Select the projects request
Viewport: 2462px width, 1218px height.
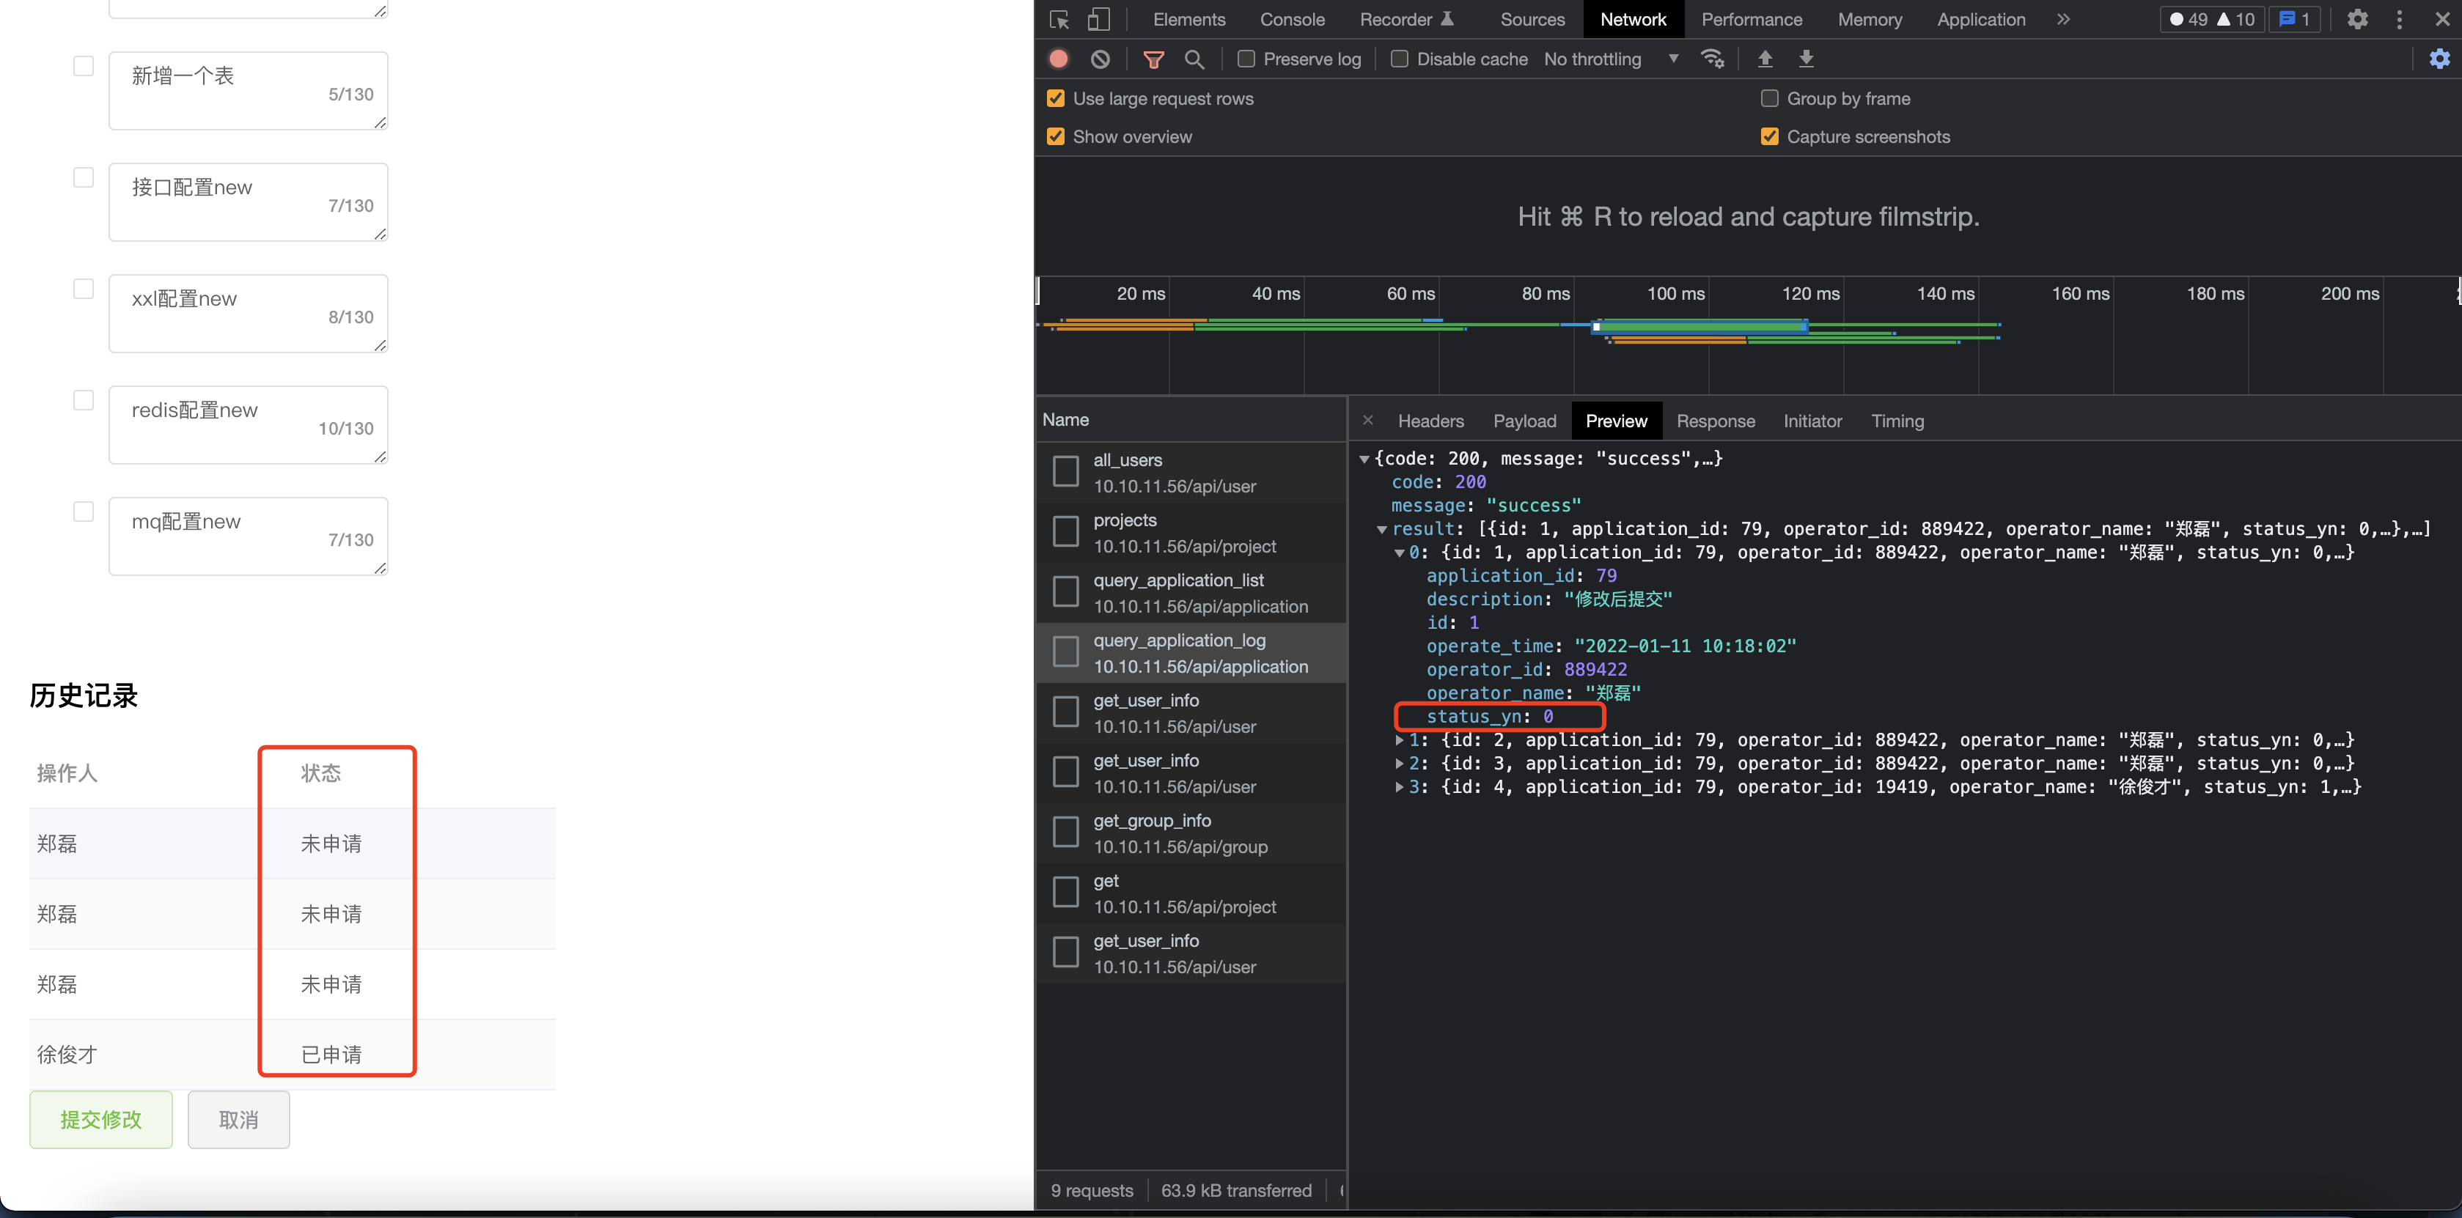(x=1191, y=532)
